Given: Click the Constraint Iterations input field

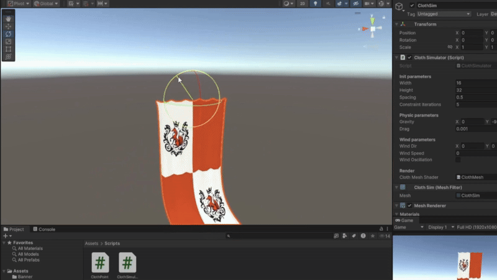Looking at the screenshot, I should [476, 105].
